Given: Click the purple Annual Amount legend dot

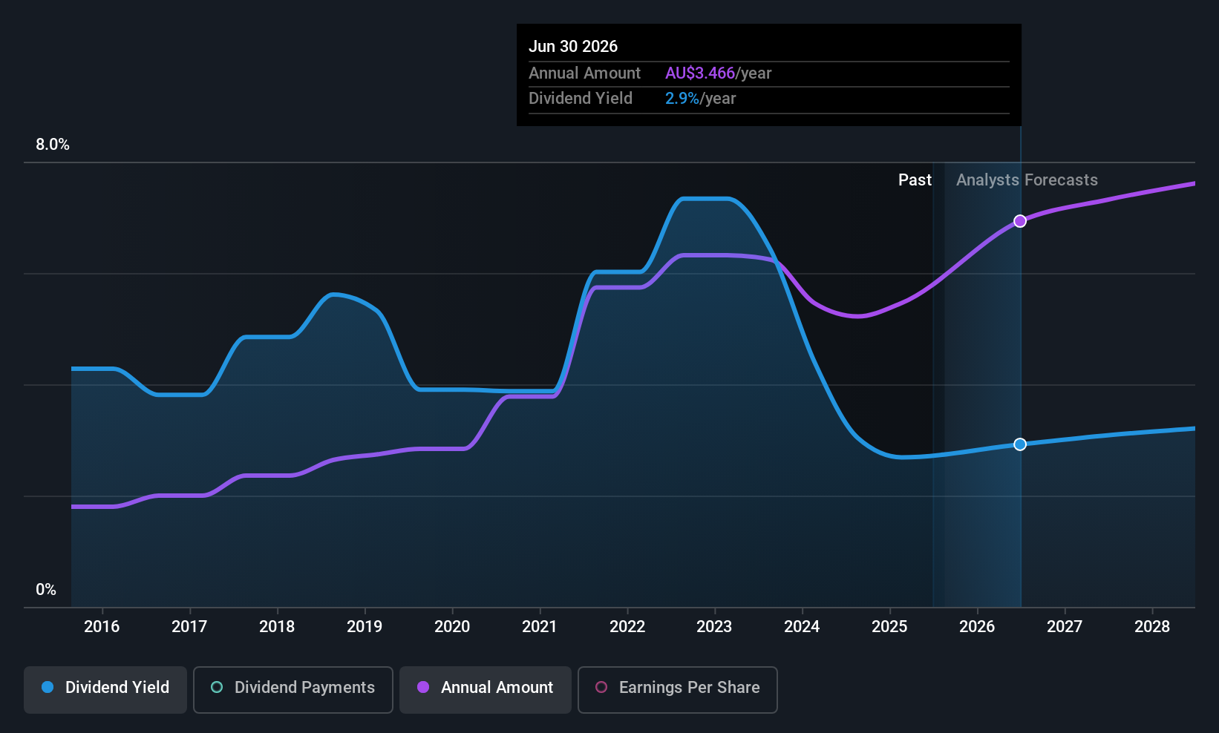Looking at the screenshot, I should [423, 688].
